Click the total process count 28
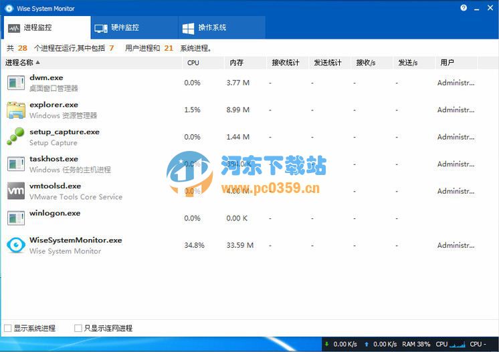This screenshot has height=352, width=499. [x=22, y=48]
